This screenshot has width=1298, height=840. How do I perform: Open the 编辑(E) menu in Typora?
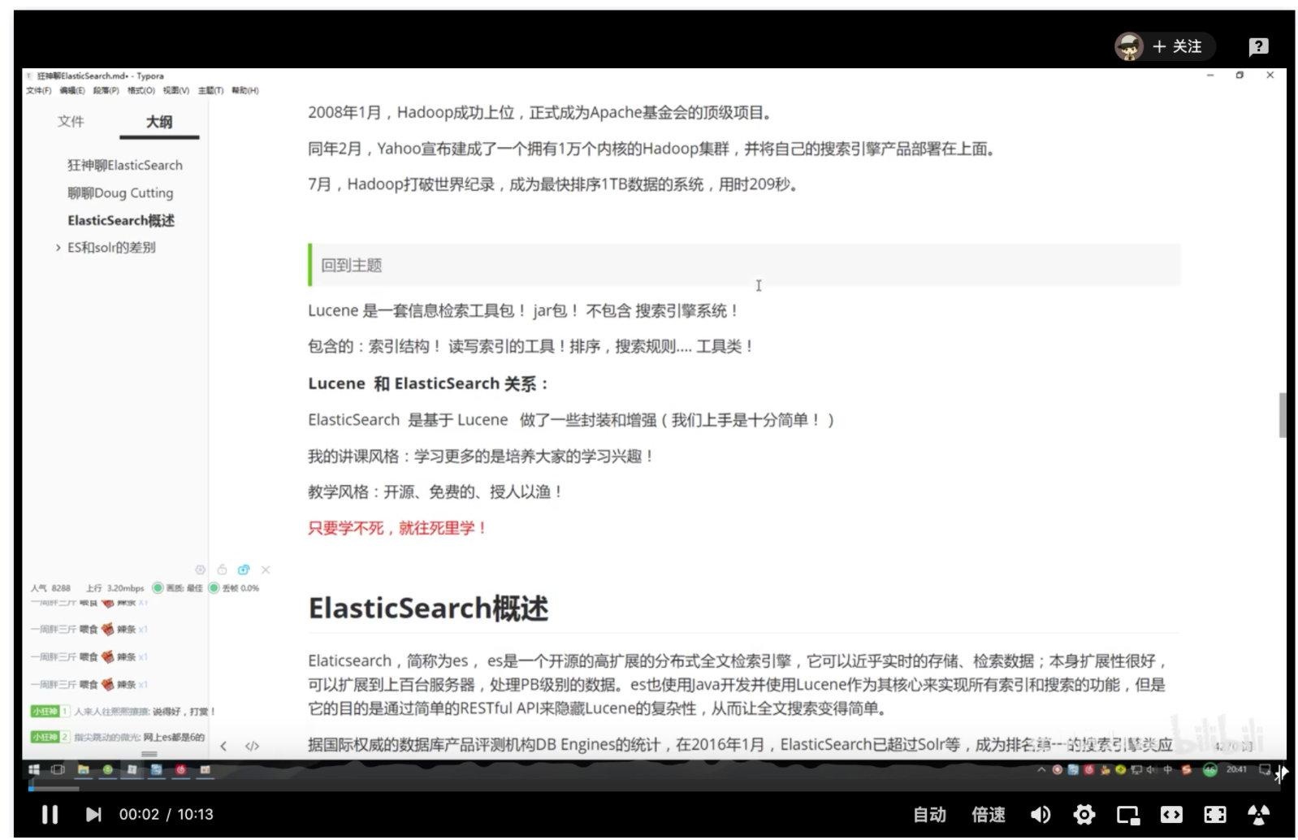click(71, 90)
